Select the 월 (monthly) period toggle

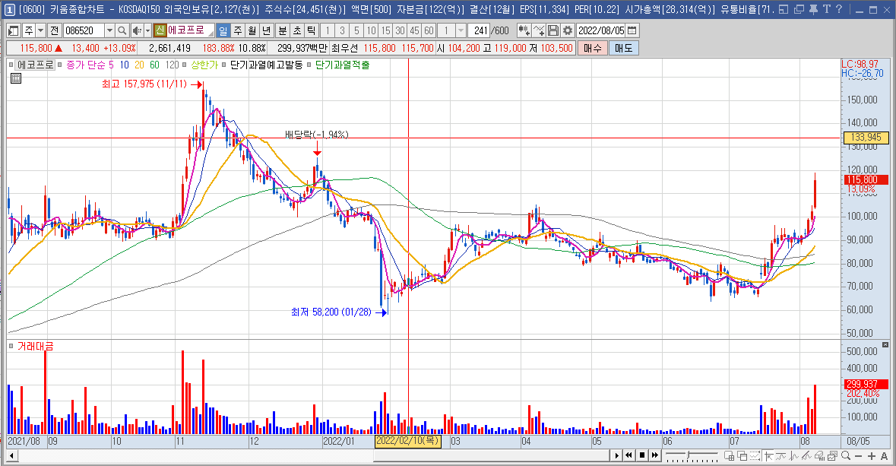tap(252, 31)
